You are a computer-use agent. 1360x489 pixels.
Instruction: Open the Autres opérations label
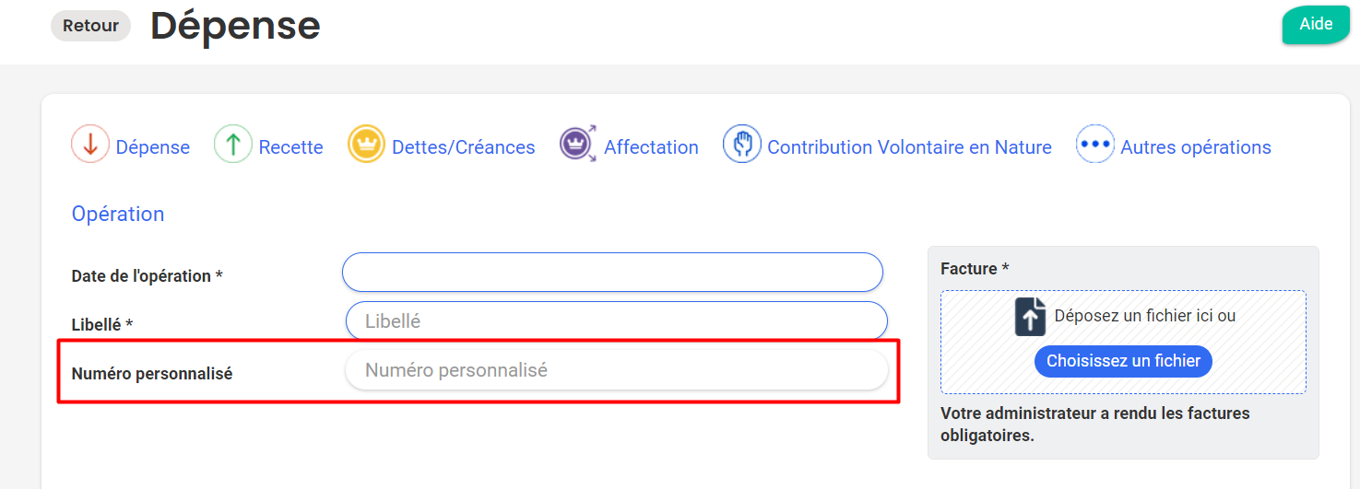click(1195, 147)
